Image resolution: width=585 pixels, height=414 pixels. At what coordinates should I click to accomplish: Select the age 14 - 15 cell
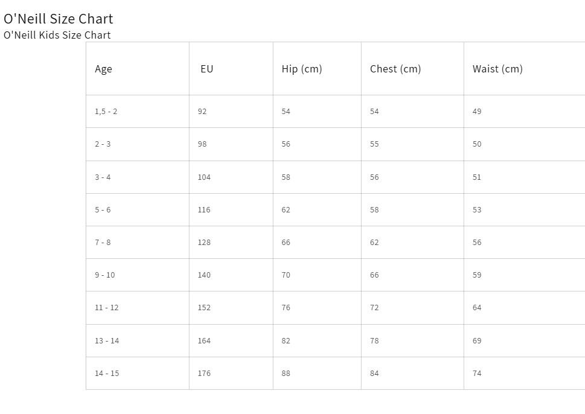click(x=138, y=374)
